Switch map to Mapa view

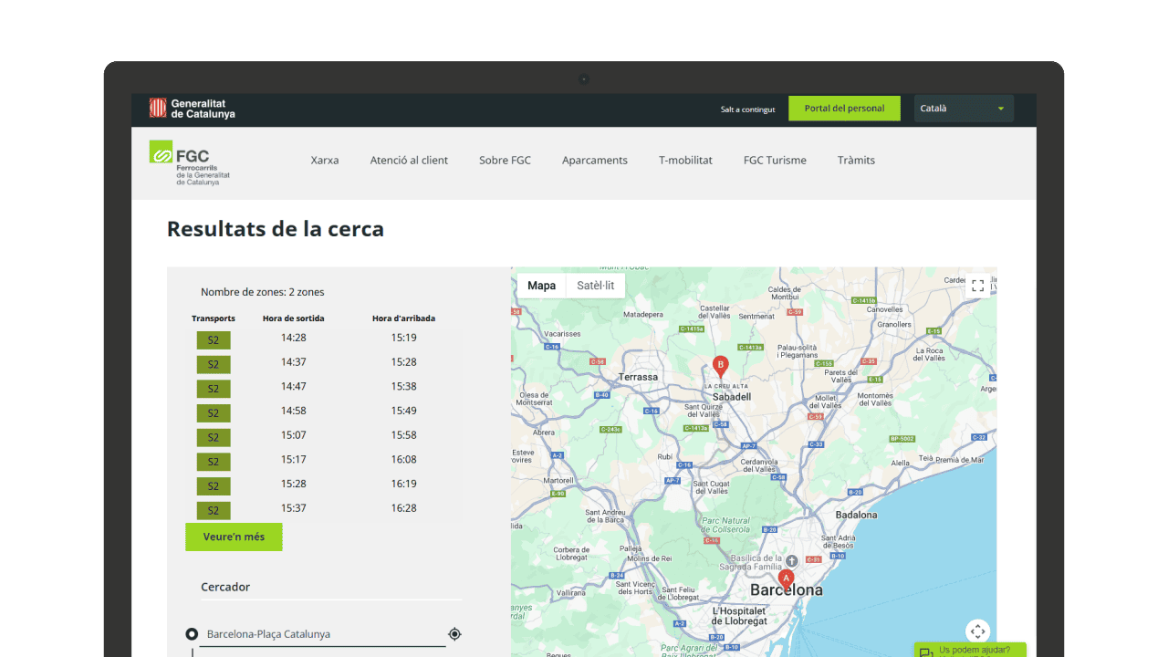pyautogui.click(x=541, y=286)
